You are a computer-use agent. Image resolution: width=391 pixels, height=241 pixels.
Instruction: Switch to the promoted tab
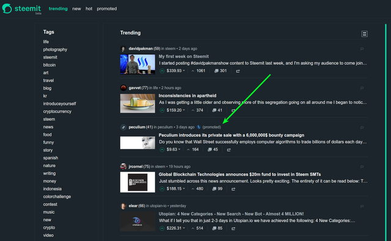(107, 9)
